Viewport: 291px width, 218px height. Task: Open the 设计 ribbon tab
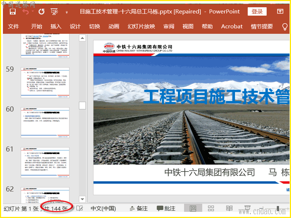75,26
